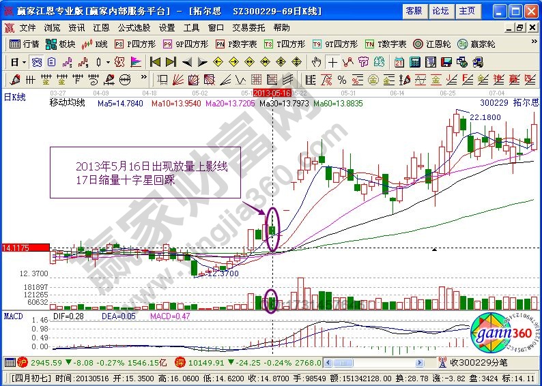Image resolution: width=542 pixels, height=386 pixels.
Task: Open the 交易委托 menu
Action: (x=249, y=28)
